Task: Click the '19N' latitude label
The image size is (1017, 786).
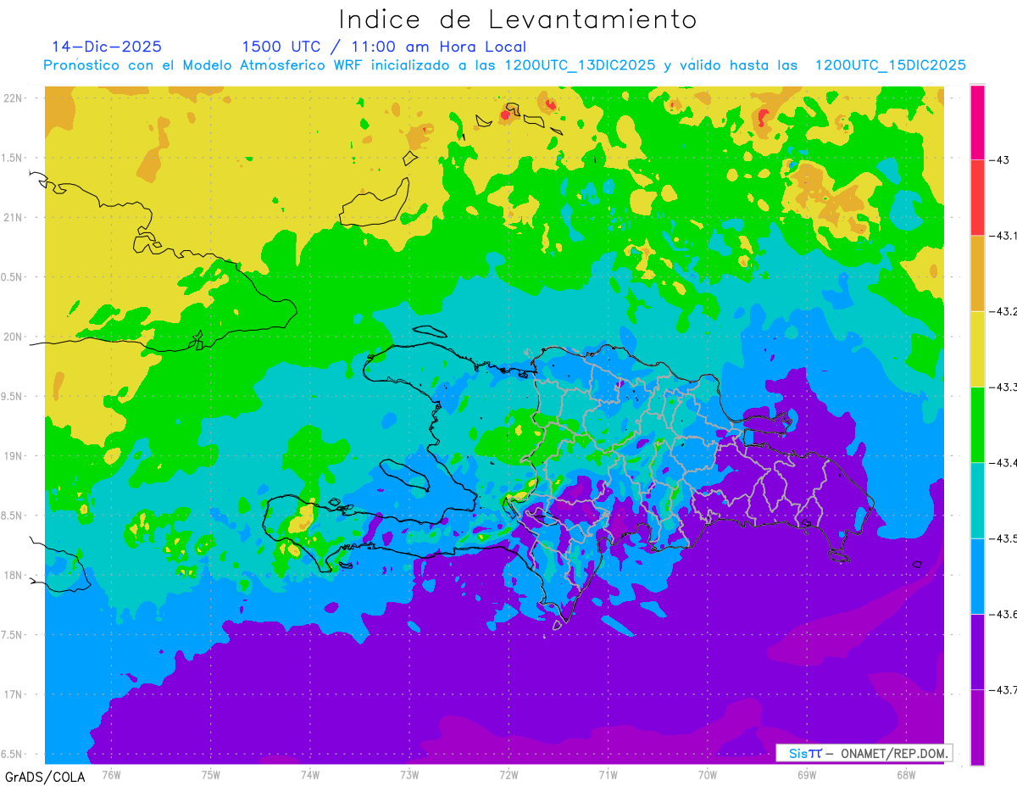Action: (14, 455)
